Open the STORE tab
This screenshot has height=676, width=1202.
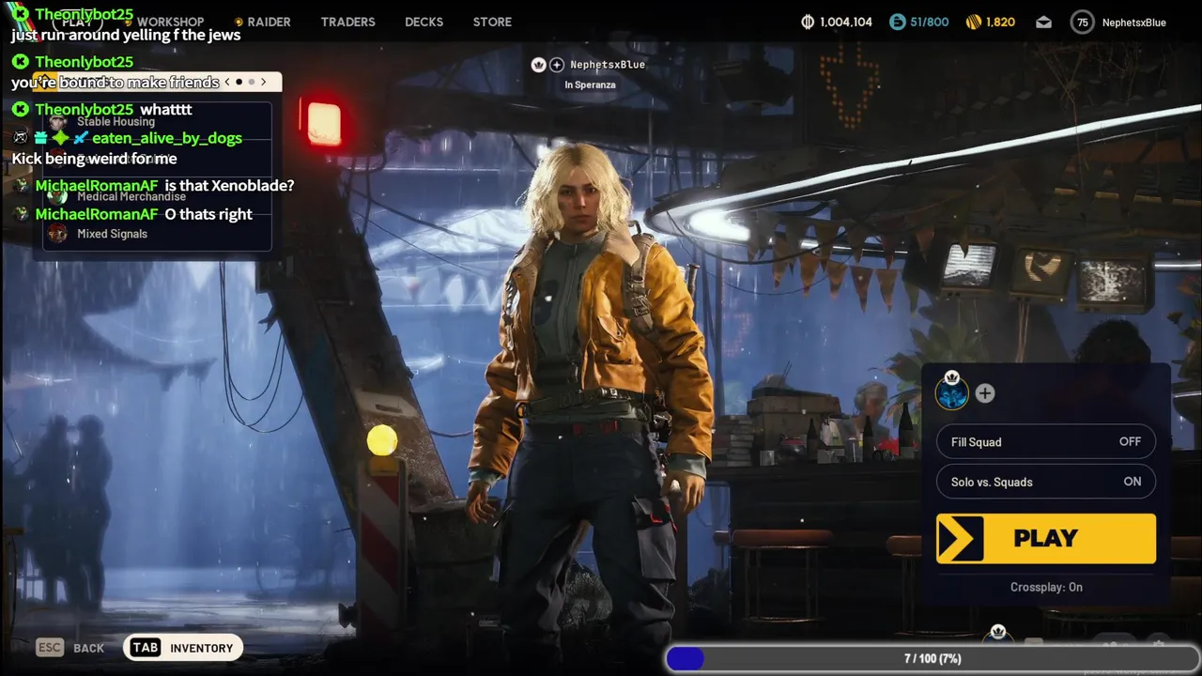[492, 22]
